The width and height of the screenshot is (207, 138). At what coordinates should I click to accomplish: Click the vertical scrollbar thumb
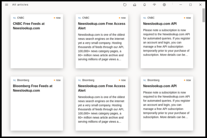[203, 15]
